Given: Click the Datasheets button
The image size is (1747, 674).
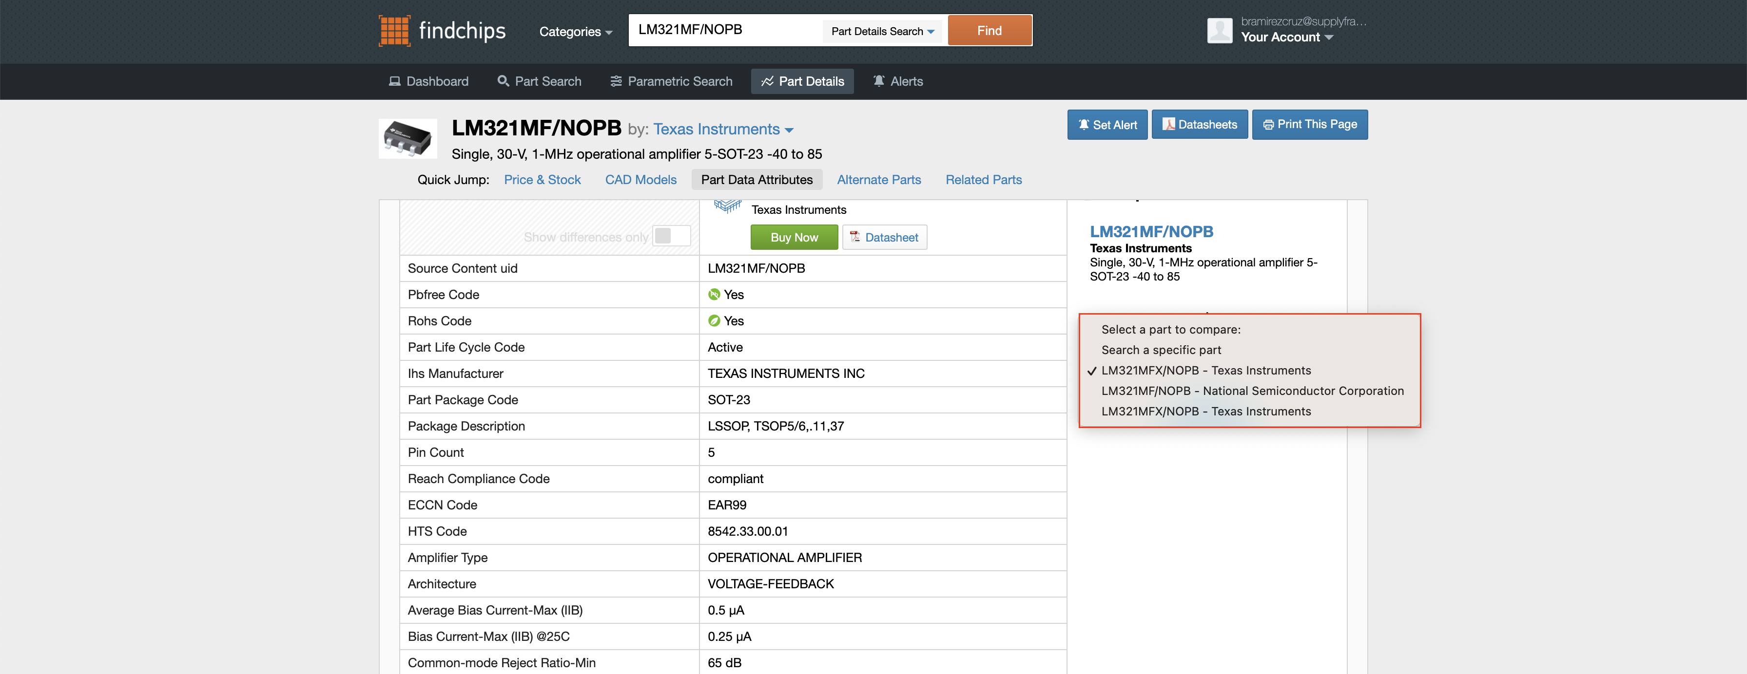Looking at the screenshot, I should pyautogui.click(x=1199, y=125).
